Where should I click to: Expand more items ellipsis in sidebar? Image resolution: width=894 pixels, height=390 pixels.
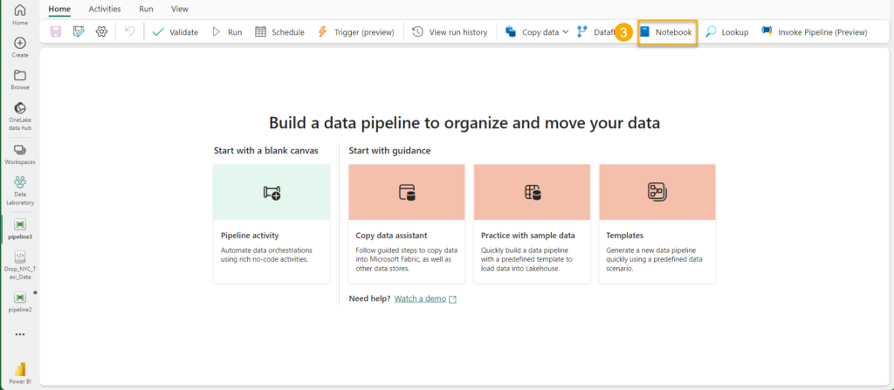pyautogui.click(x=20, y=334)
